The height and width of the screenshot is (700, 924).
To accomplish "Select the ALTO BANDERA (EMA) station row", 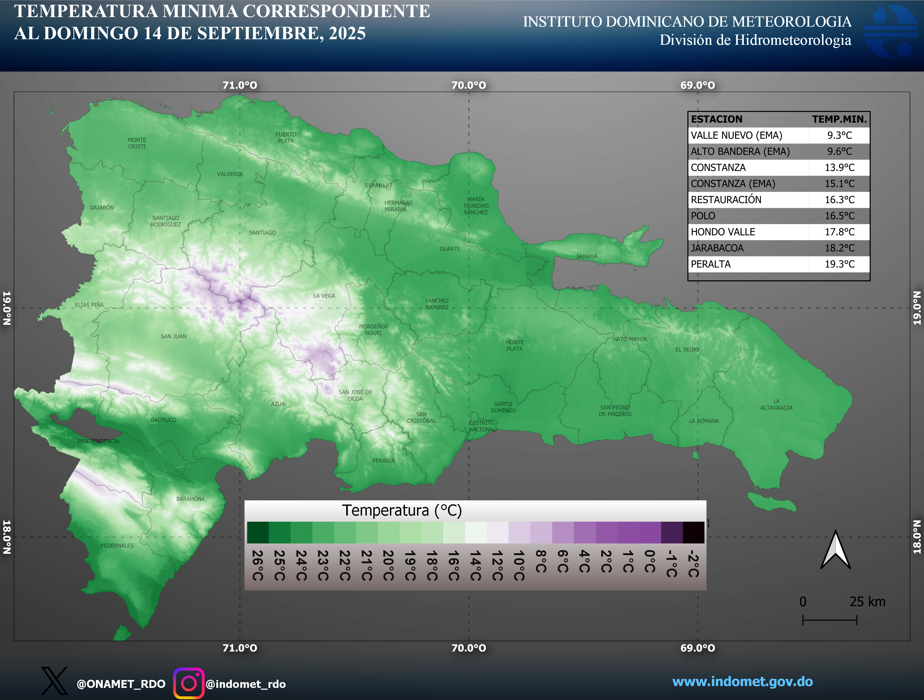I will pyautogui.click(x=779, y=151).
